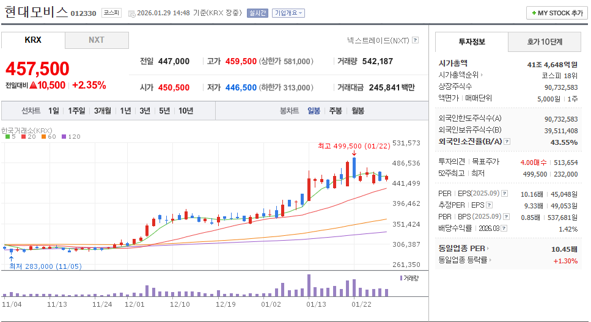Select the 1주일 line chart period

[x=76, y=111]
